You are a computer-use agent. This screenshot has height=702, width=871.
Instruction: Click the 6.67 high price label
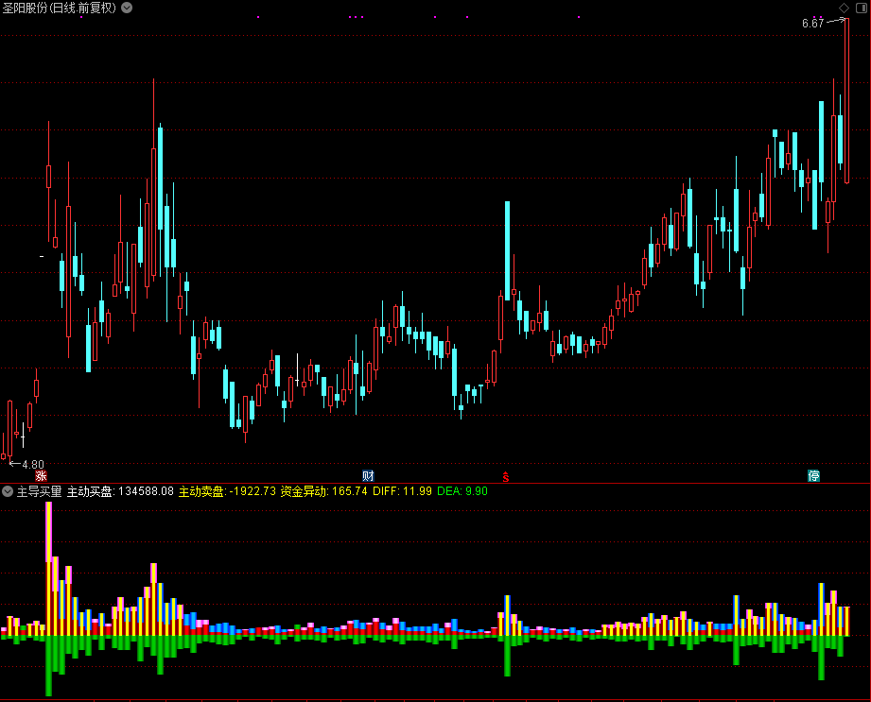pos(812,24)
